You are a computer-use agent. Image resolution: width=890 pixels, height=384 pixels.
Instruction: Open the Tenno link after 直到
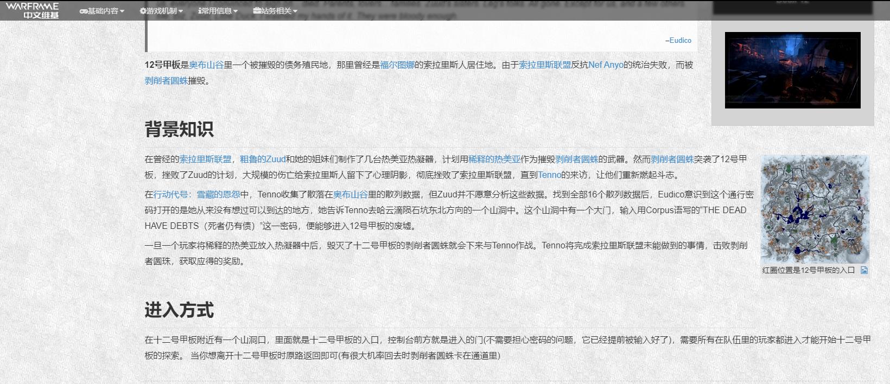click(549, 175)
